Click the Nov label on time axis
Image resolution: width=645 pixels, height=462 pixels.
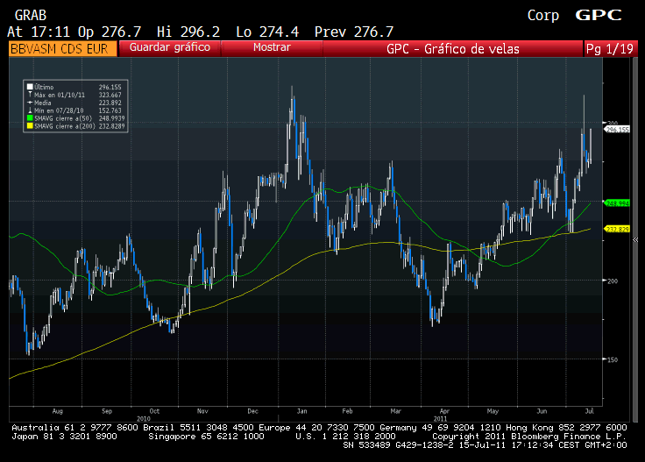[x=202, y=411]
